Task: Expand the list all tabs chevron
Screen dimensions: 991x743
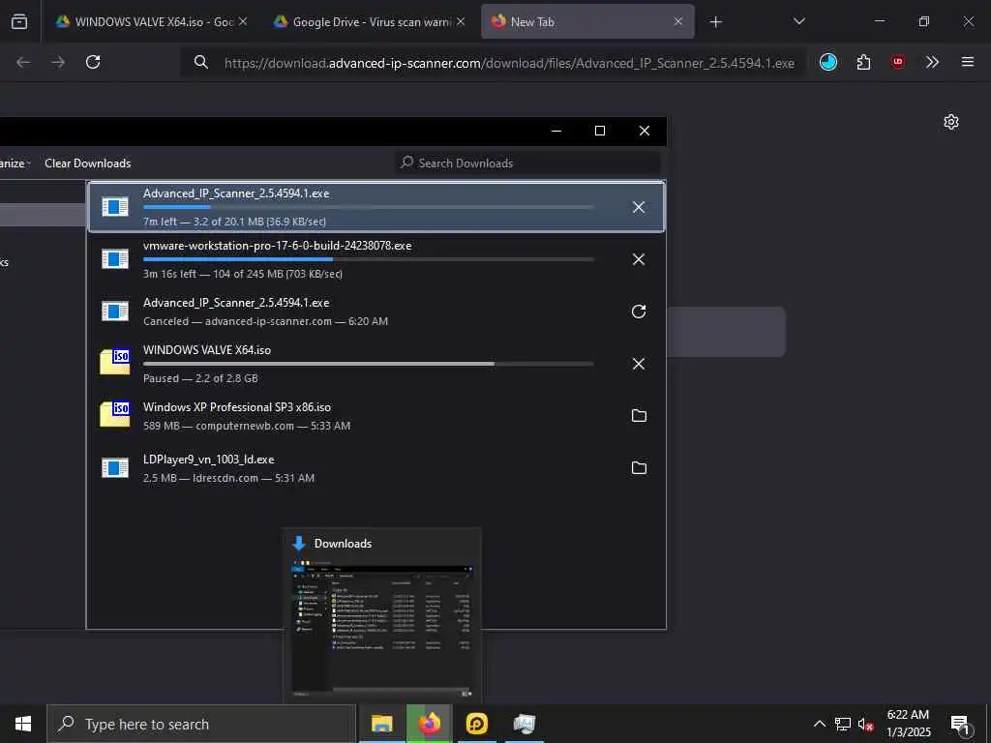Action: 798,21
